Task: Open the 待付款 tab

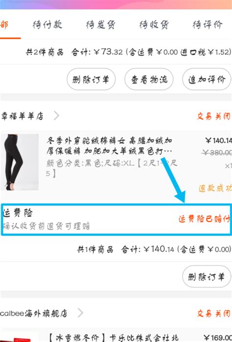Action: tap(47, 25)
